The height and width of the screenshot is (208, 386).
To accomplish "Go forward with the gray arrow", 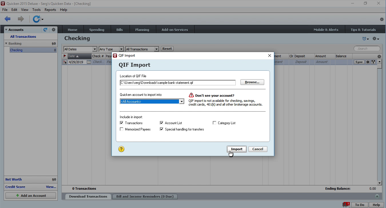I will click(x=21, y=19).
